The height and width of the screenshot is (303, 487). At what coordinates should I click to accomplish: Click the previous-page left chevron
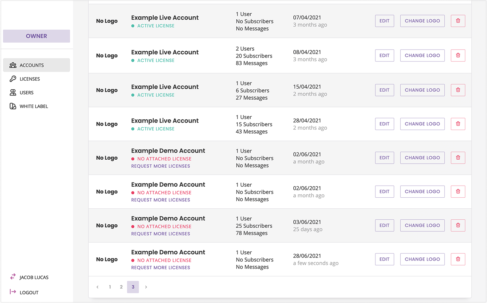[97, 287]
